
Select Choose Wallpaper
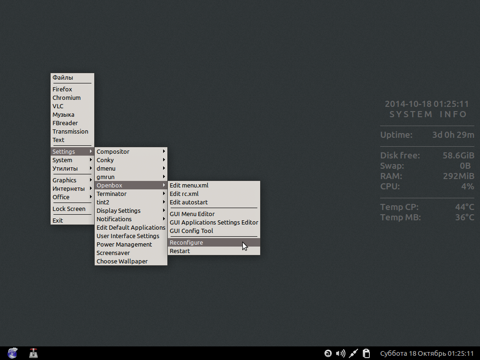131,261
